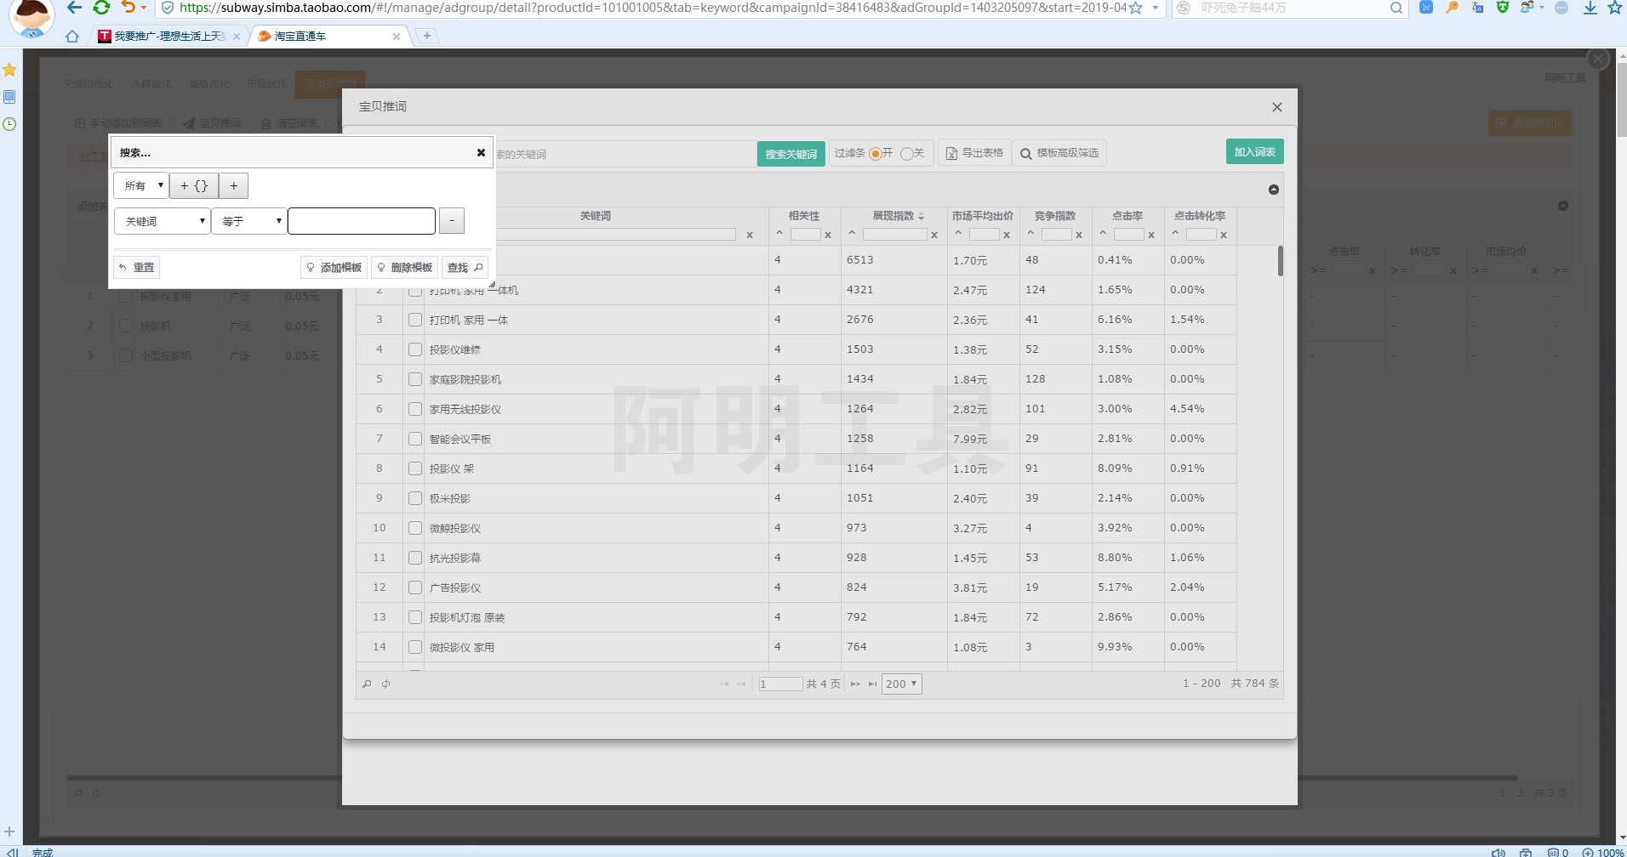The width and height of the screenshot is (1627, 857).
Task: Remove the search rule with the - button
Action: 452,221
